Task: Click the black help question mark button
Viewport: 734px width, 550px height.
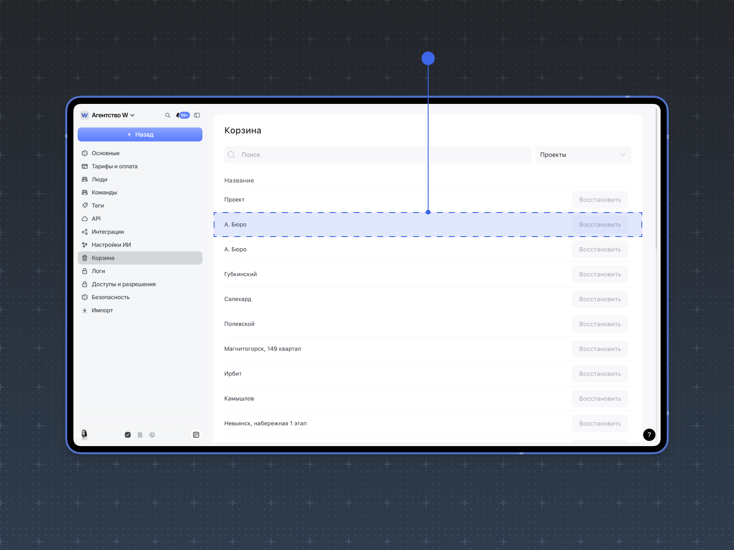Action: click(x=649, y=435)
